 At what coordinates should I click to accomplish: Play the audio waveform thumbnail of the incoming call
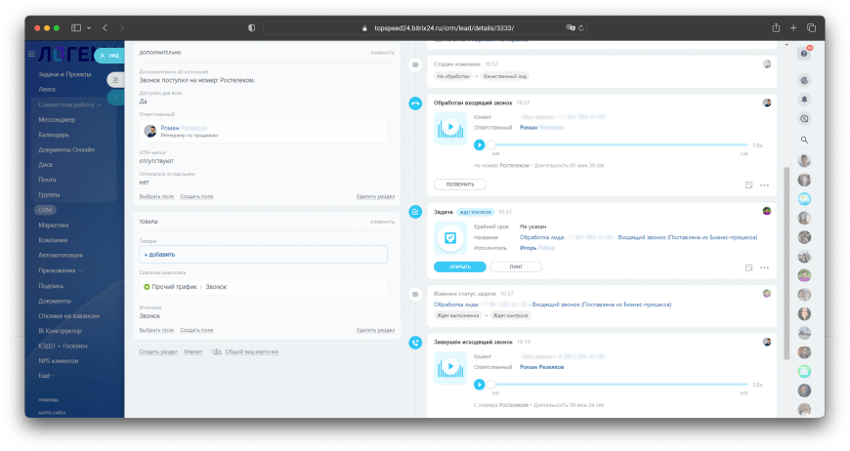pos(450,128)
